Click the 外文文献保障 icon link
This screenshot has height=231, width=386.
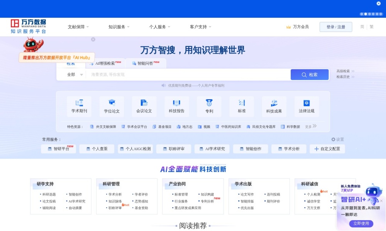click(103, 127)
